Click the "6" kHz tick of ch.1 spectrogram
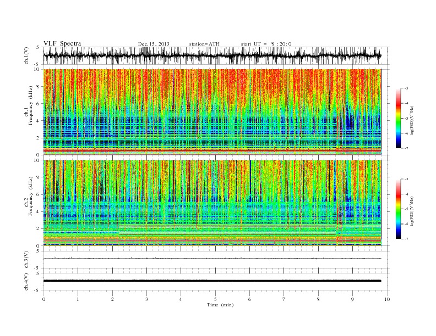436x336 pixels. click(x=39, y=104)
